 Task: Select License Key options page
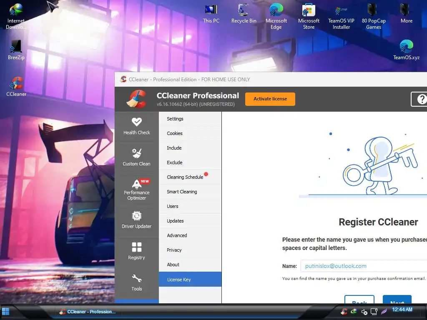pos(190,280)
